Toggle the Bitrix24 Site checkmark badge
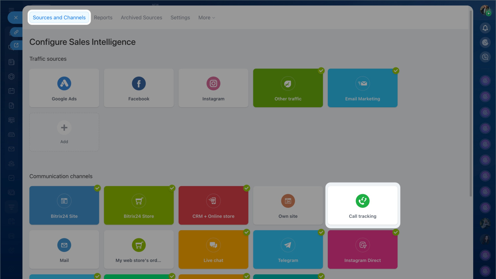The height and width of the screenshot is (279, 496). point(97,188)
